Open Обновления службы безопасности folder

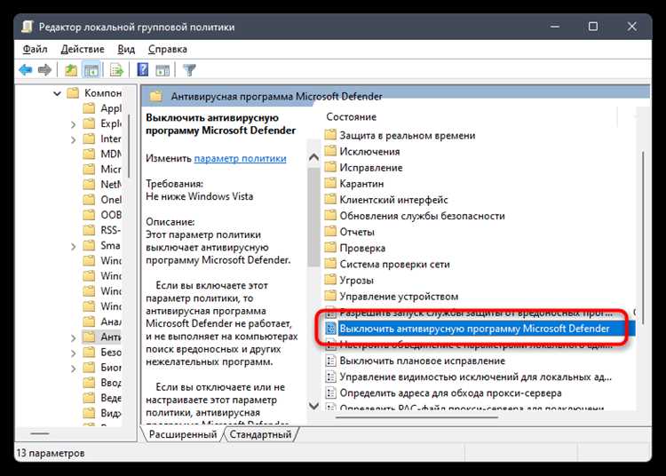click(x=415, y=216)
